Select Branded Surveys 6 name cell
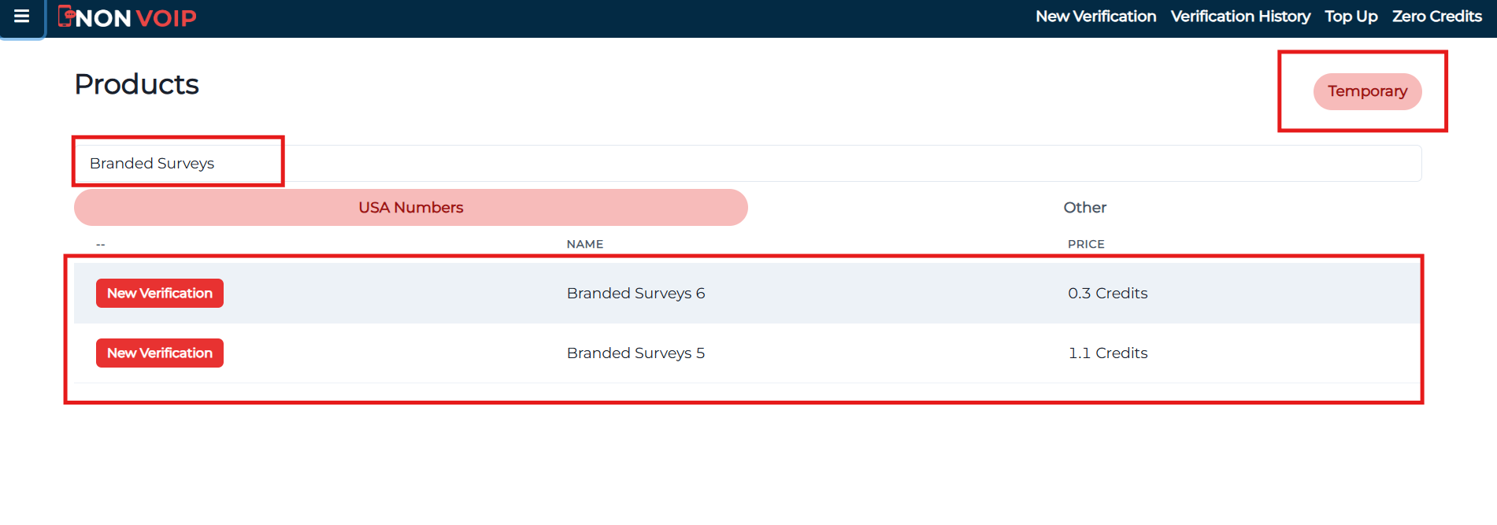1497x525 pixels. tap(635, 293)
